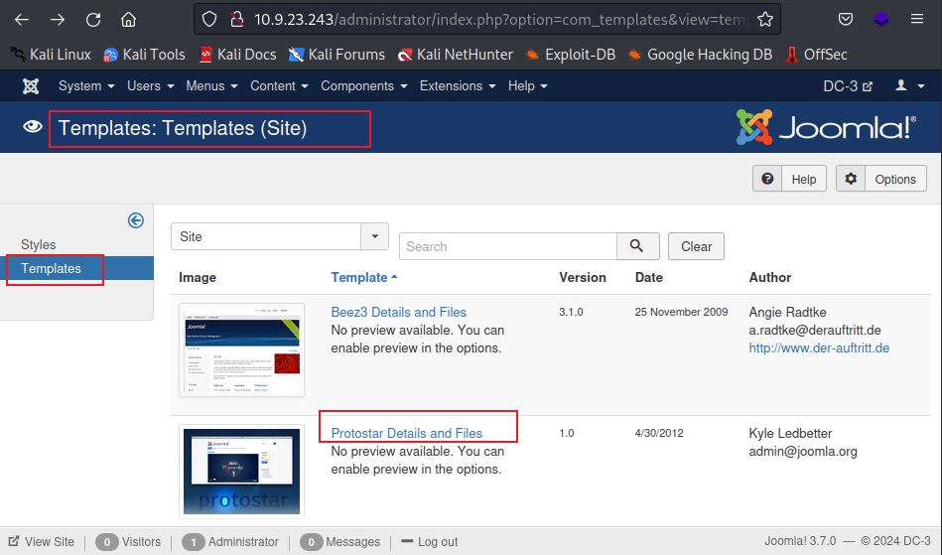
Task: Click the author email admin@joomla.org
Action: tap(803, 451)
